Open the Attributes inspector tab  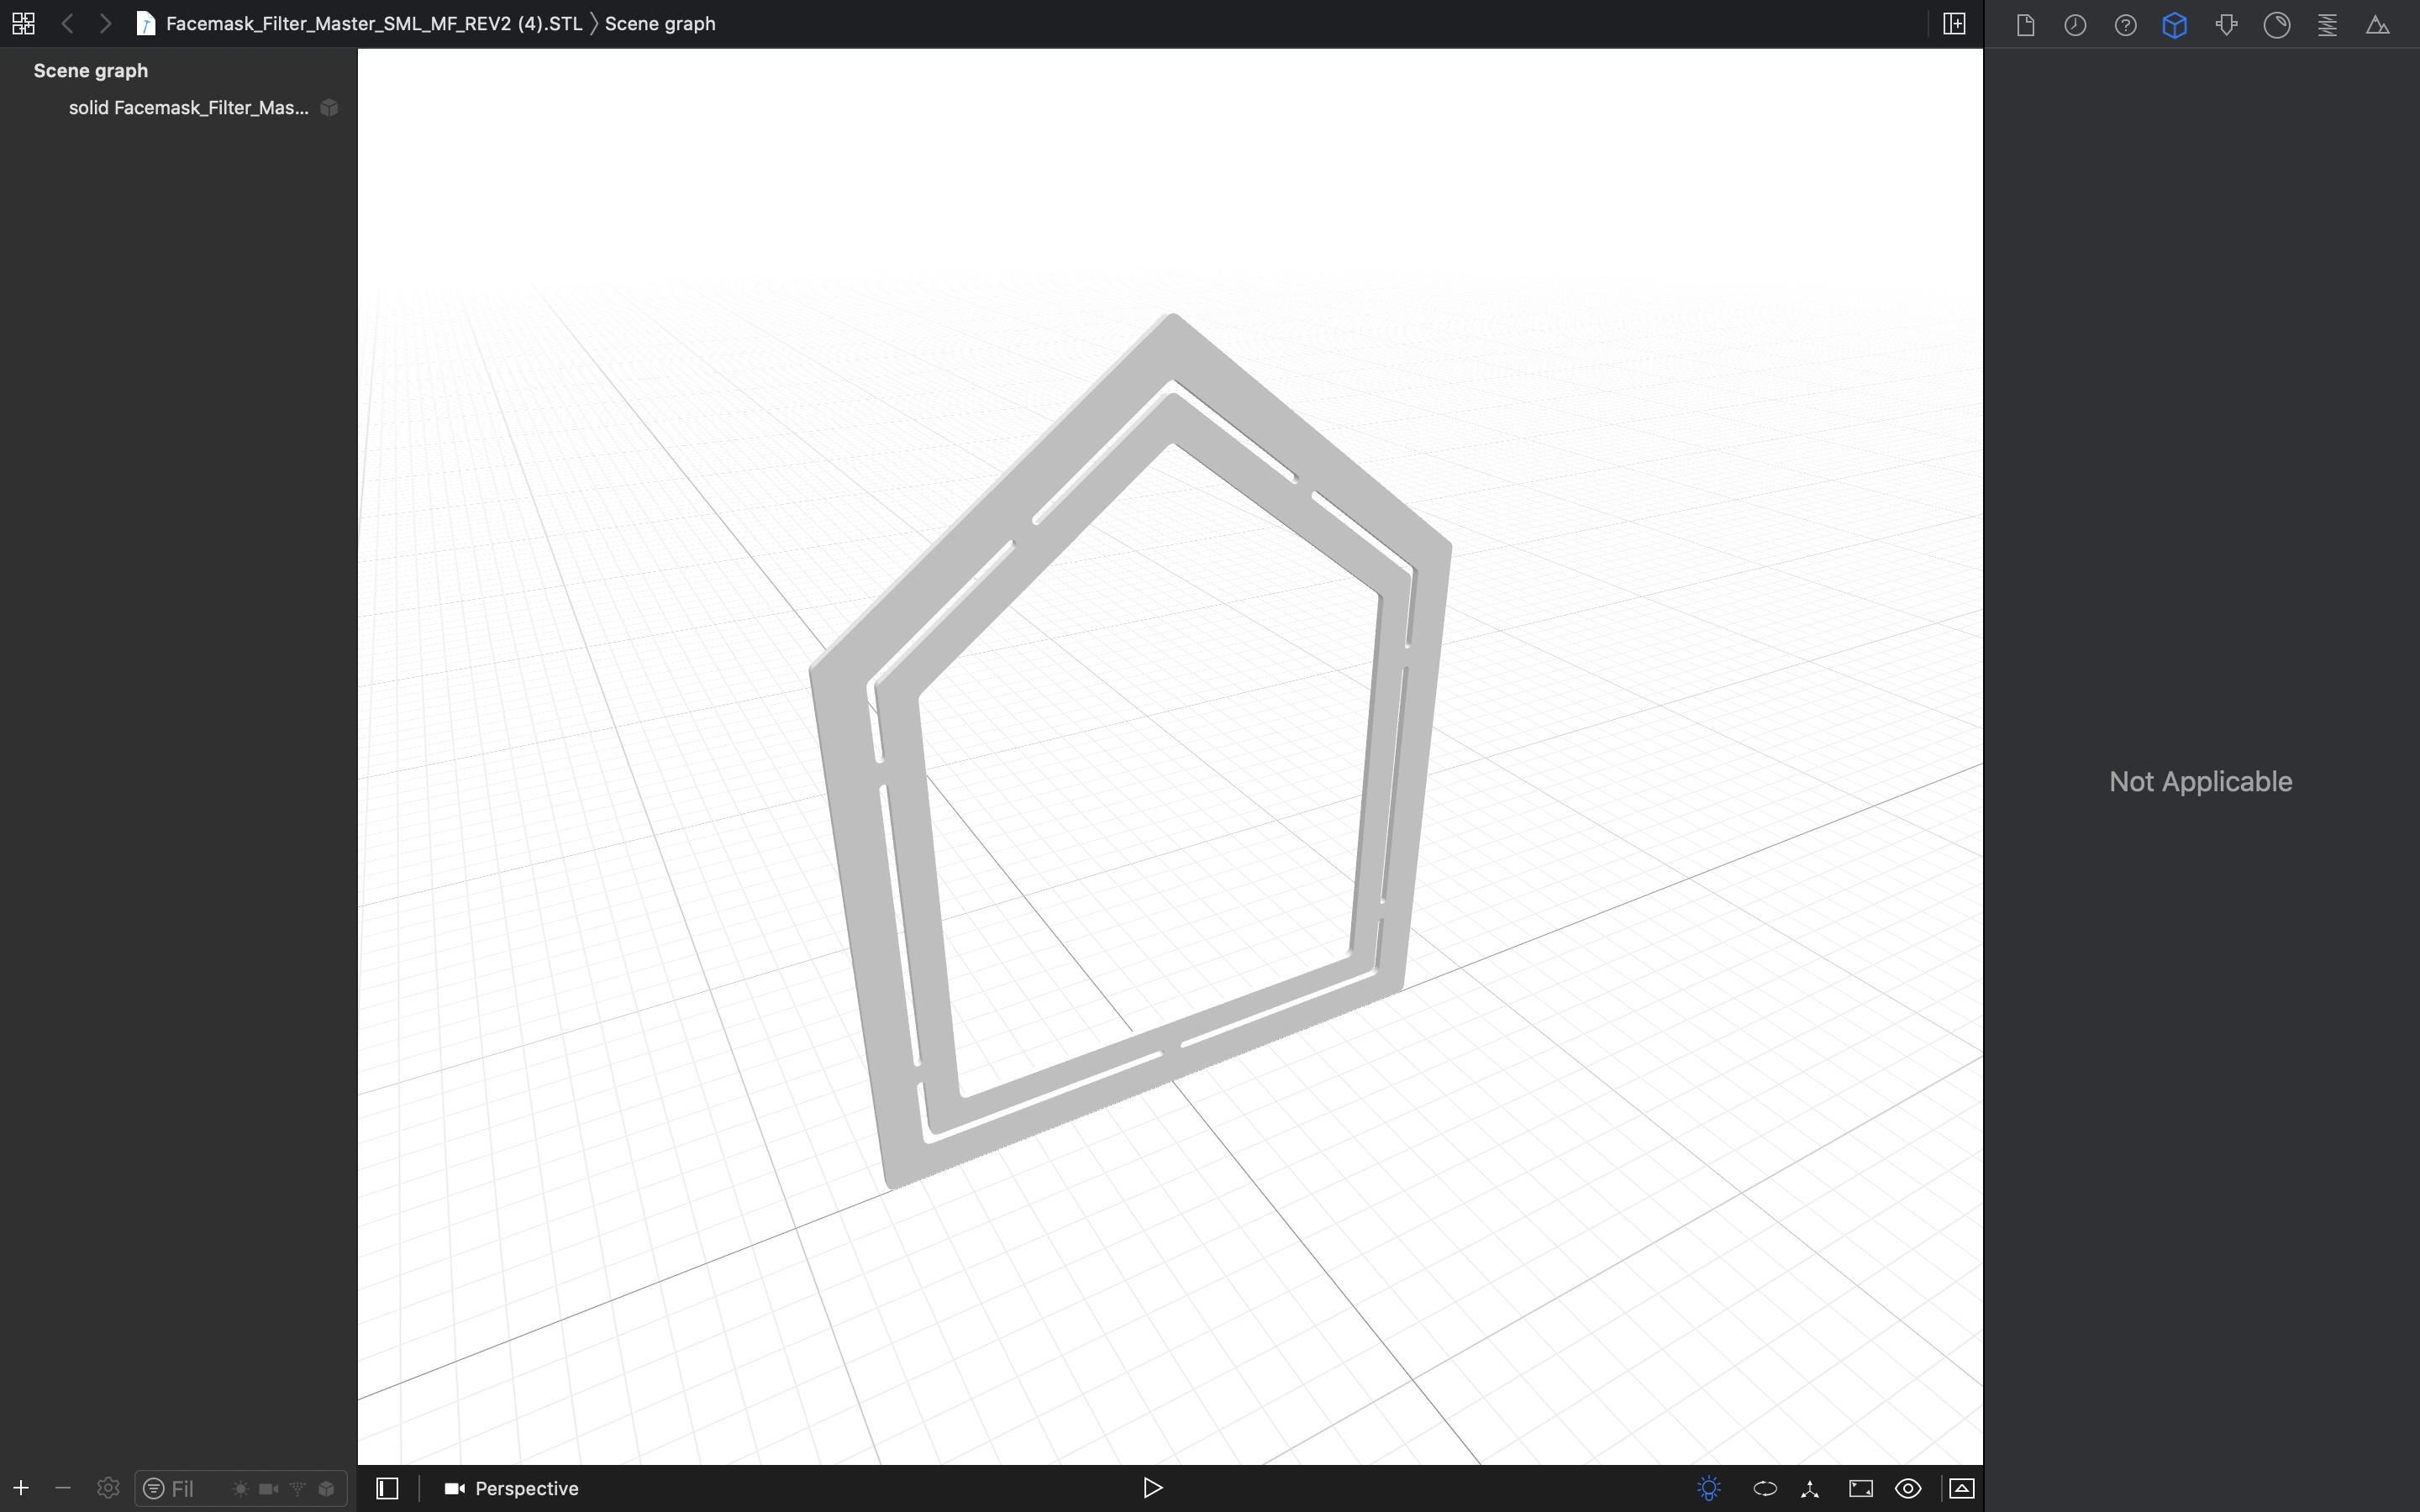pyautogui.click(x=2226, y=25)
